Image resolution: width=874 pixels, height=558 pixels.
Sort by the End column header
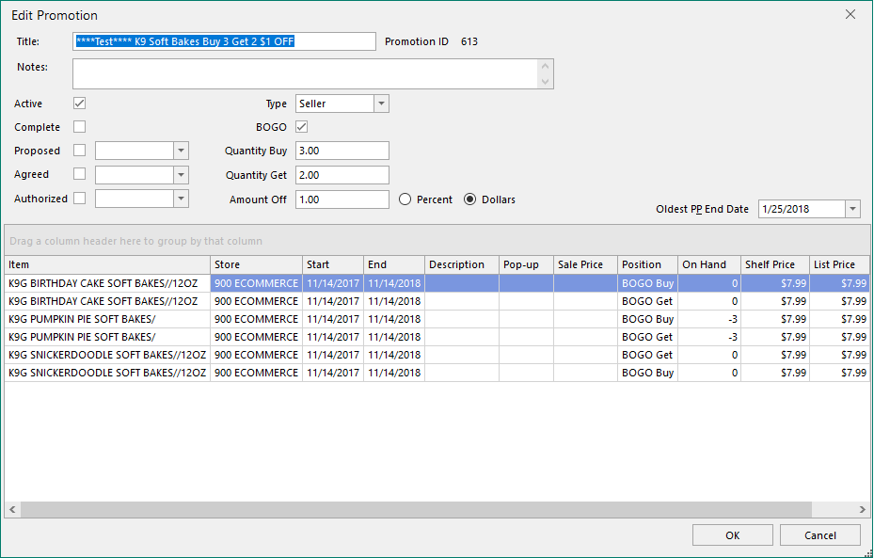click(394, 264)
